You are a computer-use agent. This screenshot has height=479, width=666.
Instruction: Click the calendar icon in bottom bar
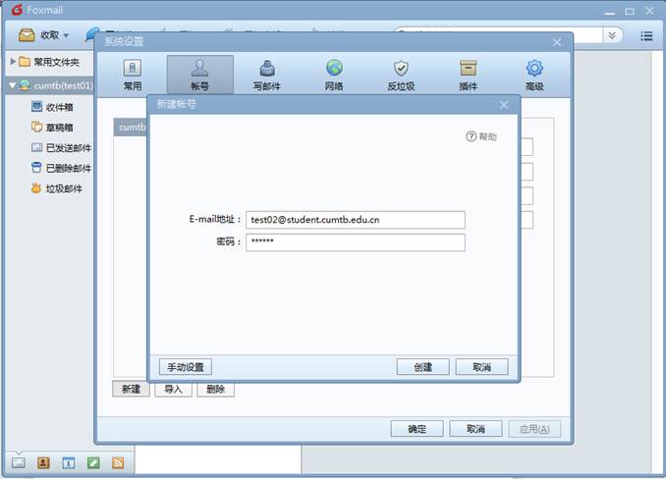click(69, 462)
